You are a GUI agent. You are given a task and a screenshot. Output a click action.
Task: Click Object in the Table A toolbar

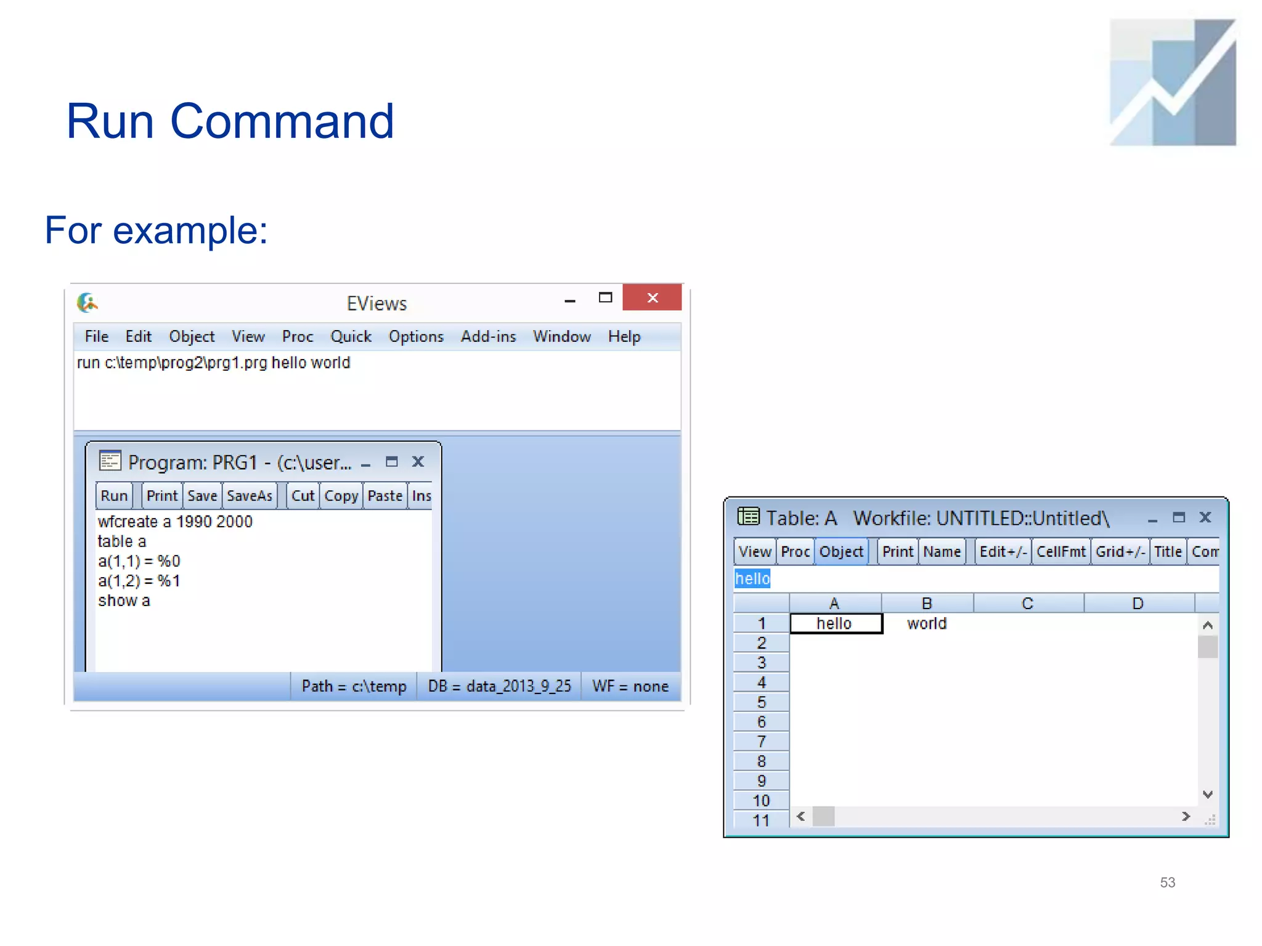[841, 551]
